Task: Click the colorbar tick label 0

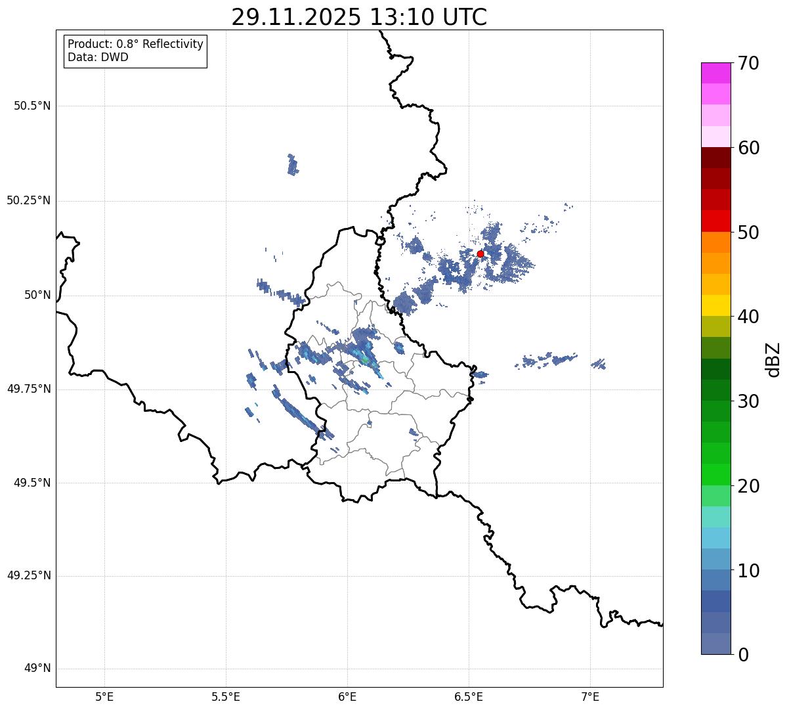Action: [742, 655]
